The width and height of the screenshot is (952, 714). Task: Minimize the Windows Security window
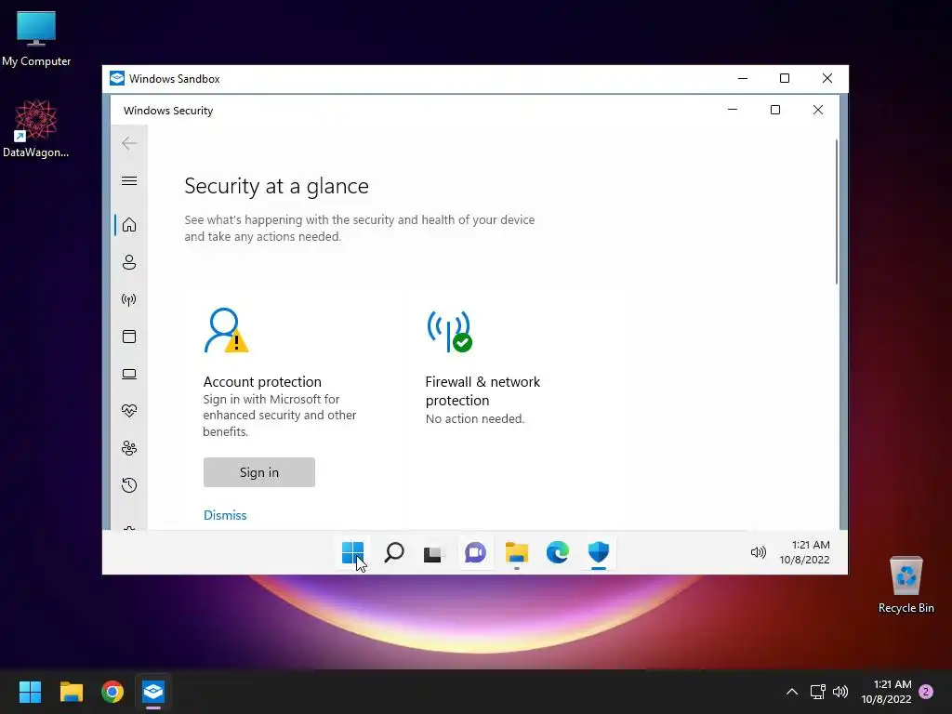pos(733,110)
